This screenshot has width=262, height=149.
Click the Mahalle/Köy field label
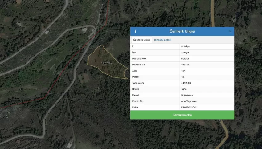coord(138,59)
